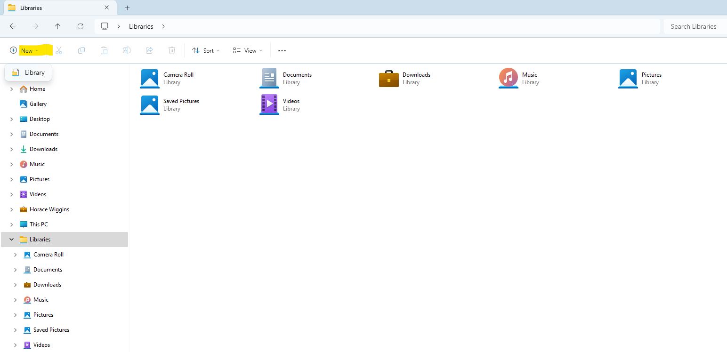
Task: Close the Libraries tab
Action: point(107,8)
